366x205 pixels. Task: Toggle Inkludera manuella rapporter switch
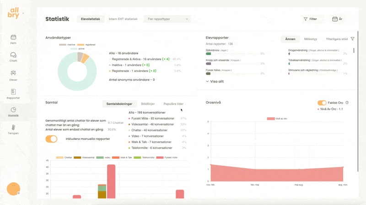[x=51, y=139]
